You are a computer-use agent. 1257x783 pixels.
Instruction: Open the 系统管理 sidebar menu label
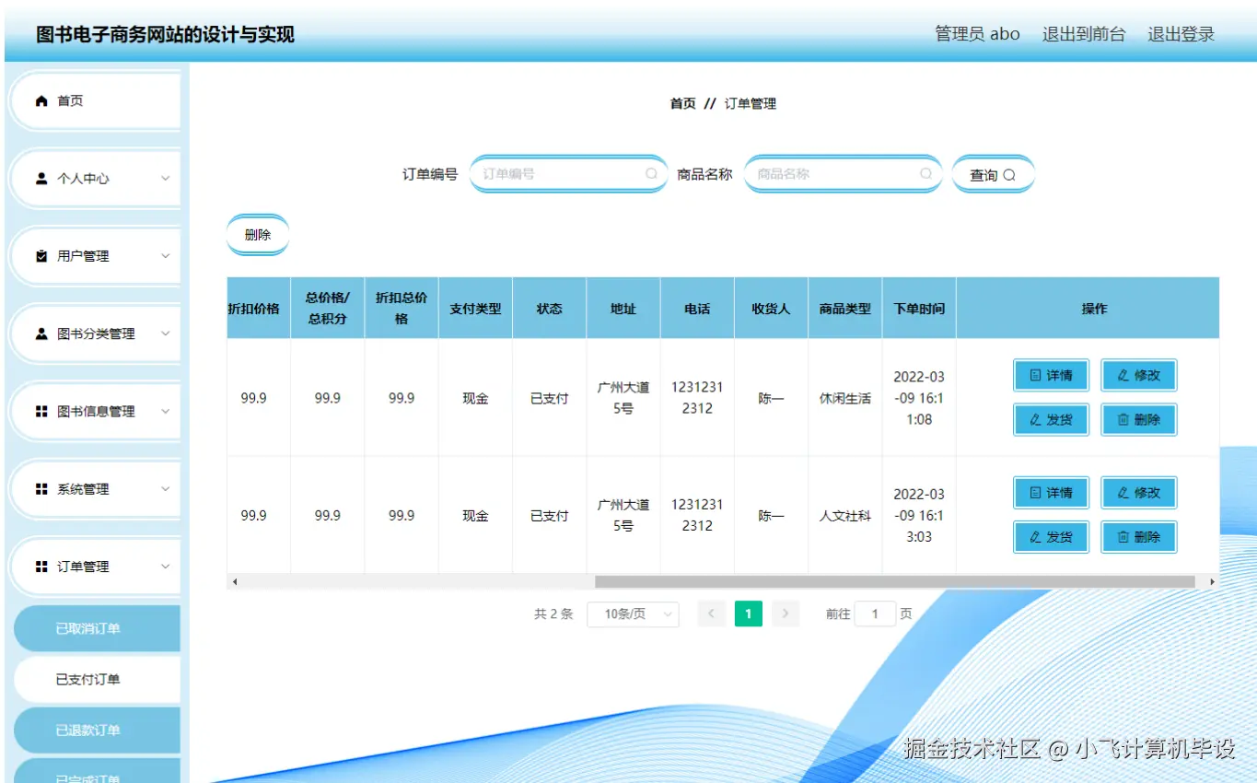[x=83, y=489]
